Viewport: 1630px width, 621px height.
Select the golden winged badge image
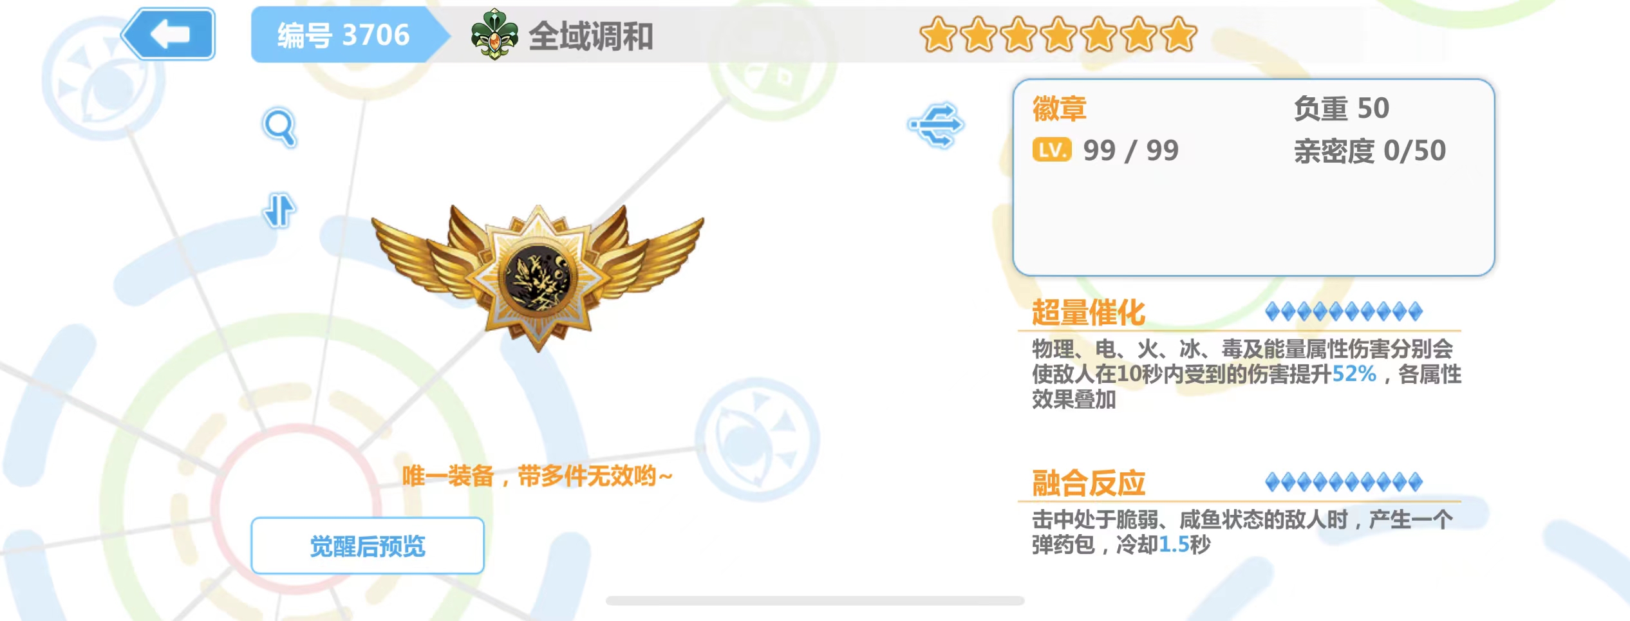pos(538,277)
